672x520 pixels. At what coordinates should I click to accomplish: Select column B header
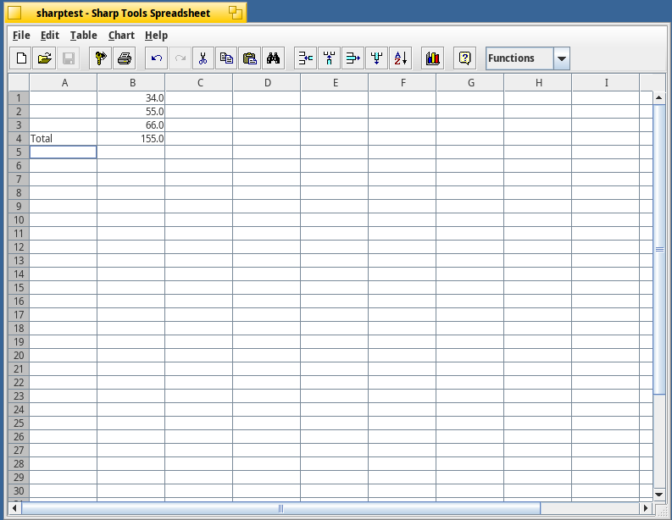(131, 83)
